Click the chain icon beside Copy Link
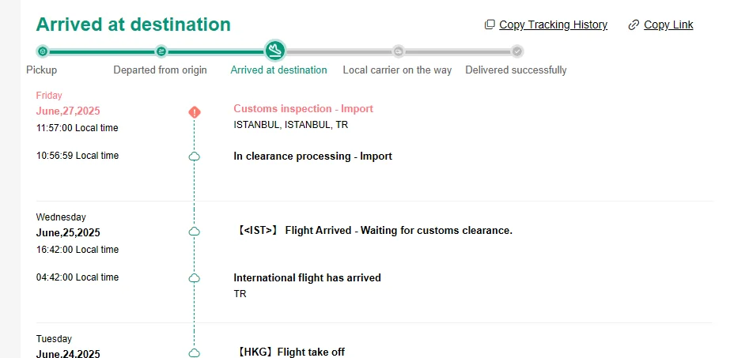The width and height of the screenshot is (730, 358). click(x=634, y=25)
